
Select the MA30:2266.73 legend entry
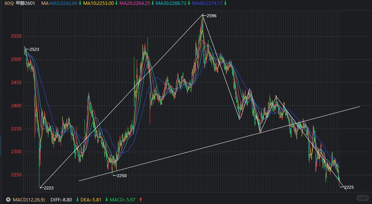[x=171, y=3]
